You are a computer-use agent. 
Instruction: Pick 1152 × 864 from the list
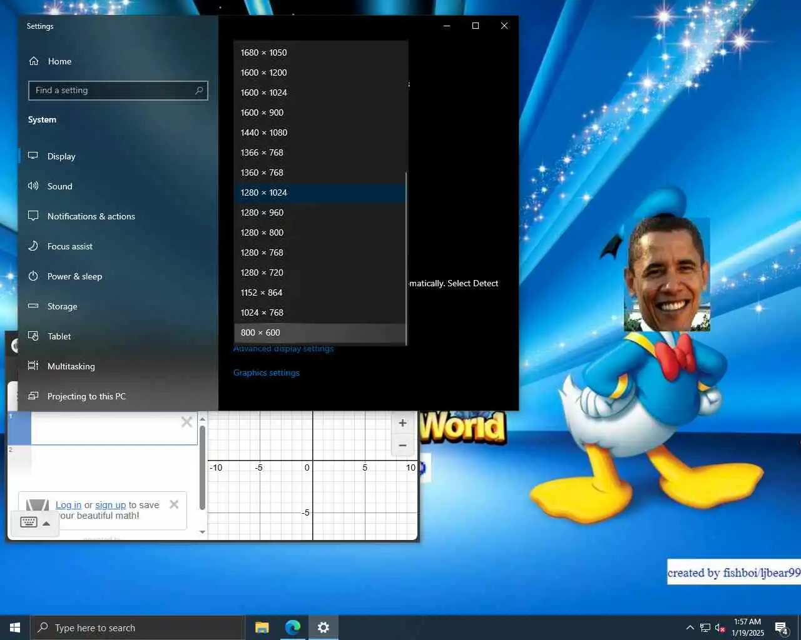320,292
